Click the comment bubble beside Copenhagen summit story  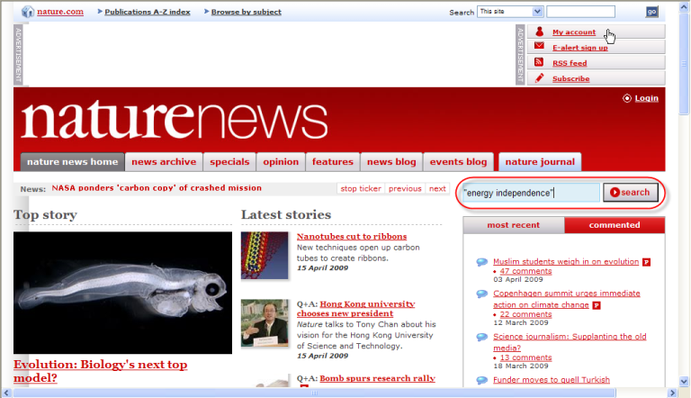481,294
